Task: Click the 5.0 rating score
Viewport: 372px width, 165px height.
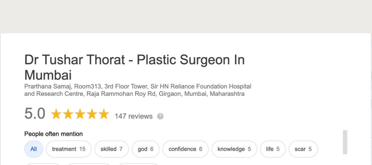Action: [x=35, y=114]
